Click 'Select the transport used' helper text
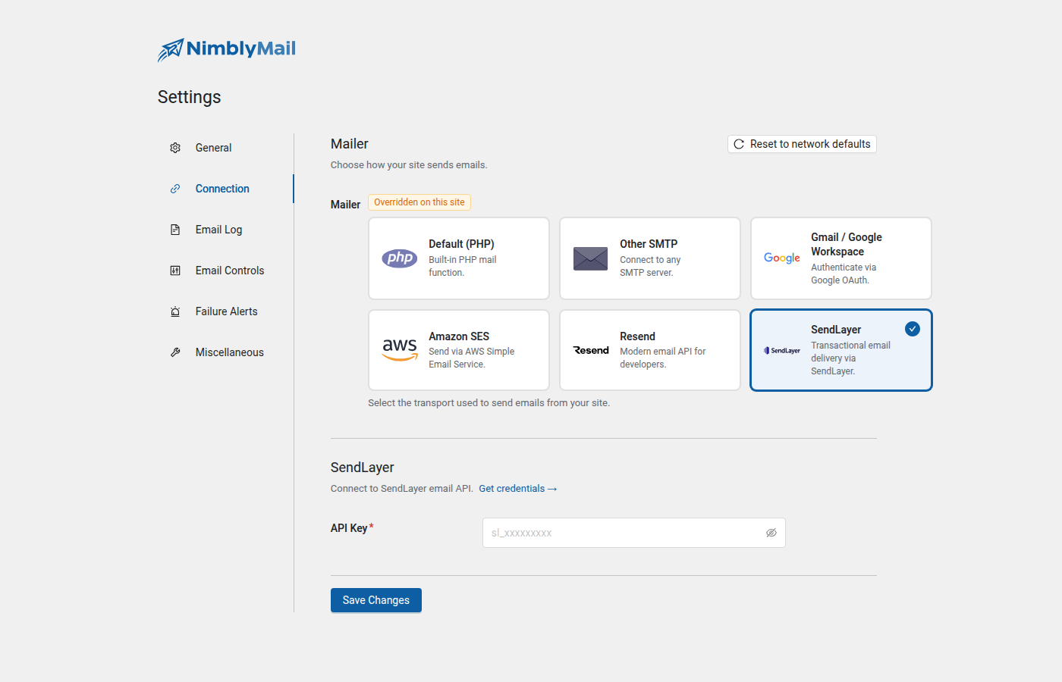 click(x=489, y=403)
